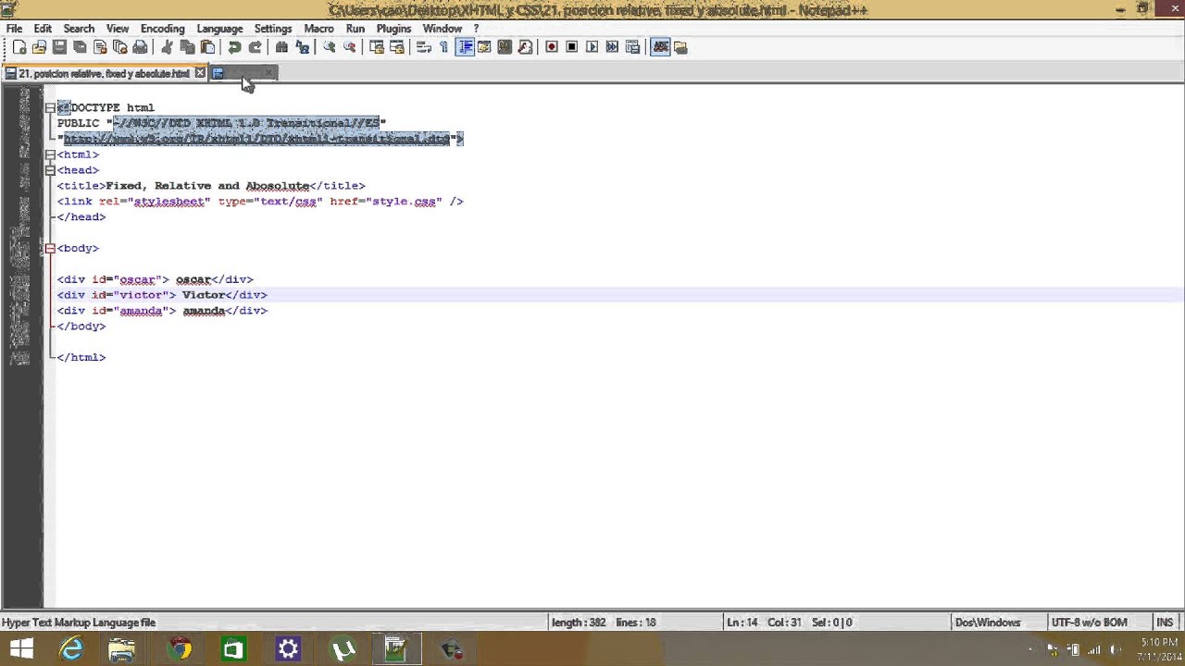Create a new document via toolbar icon

coord(19,47)
